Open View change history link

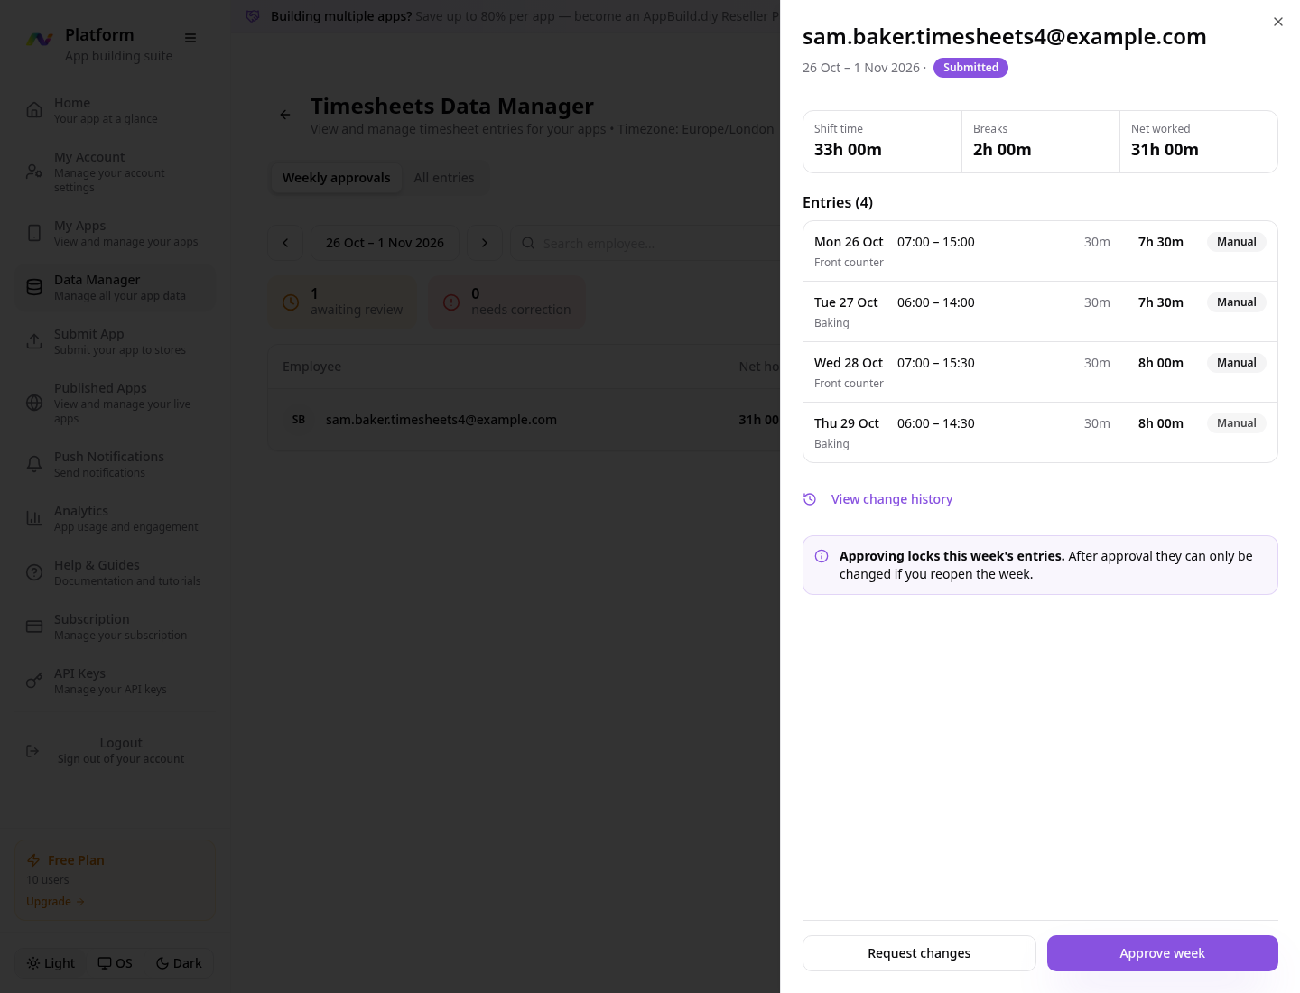point(892,499)
